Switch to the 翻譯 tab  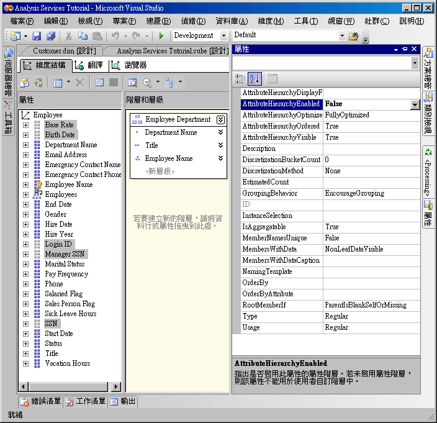point(89,65)
